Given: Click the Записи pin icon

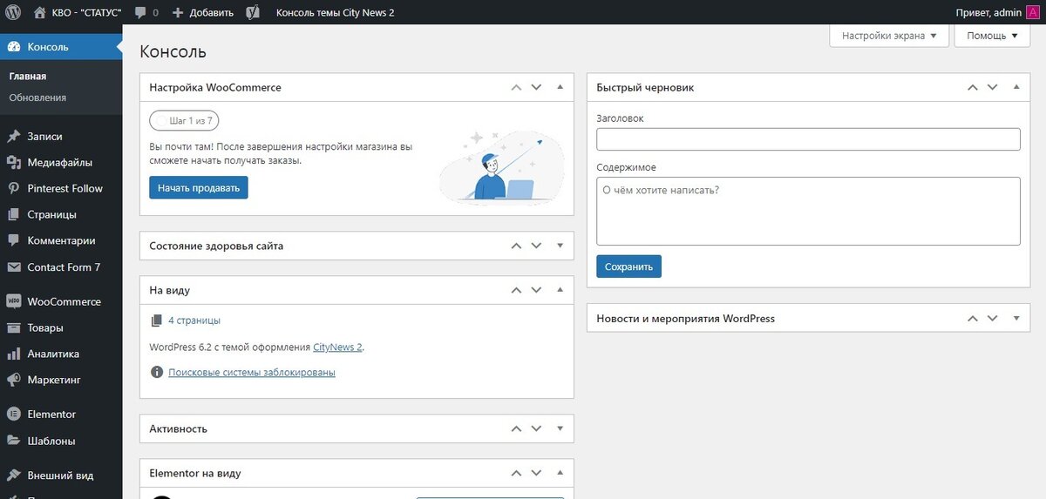Looking at the screenshot, I should (13, 137).
